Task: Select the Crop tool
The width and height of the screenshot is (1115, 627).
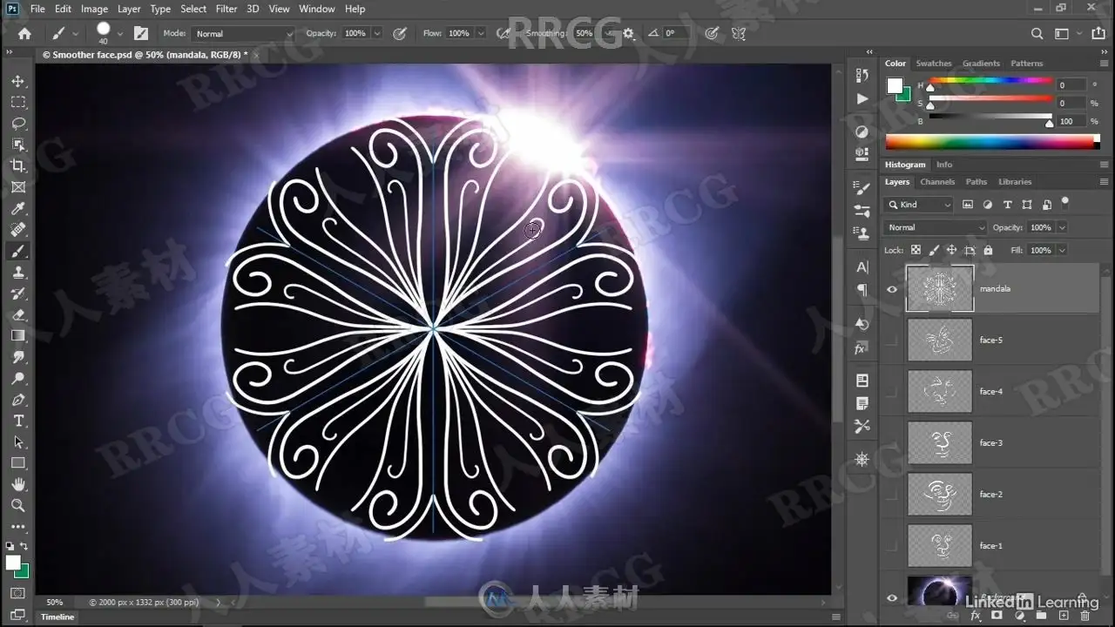Action: click(x=17, y=165)
